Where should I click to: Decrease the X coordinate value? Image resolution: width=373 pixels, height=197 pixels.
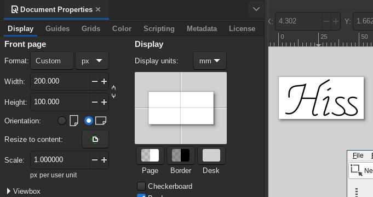tap(326, 21)
